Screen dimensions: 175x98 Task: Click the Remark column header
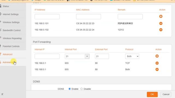click(121, 10)
